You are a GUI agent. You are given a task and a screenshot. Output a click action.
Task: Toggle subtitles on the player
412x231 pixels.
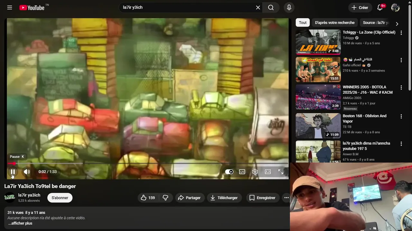(x=242, y=172)
